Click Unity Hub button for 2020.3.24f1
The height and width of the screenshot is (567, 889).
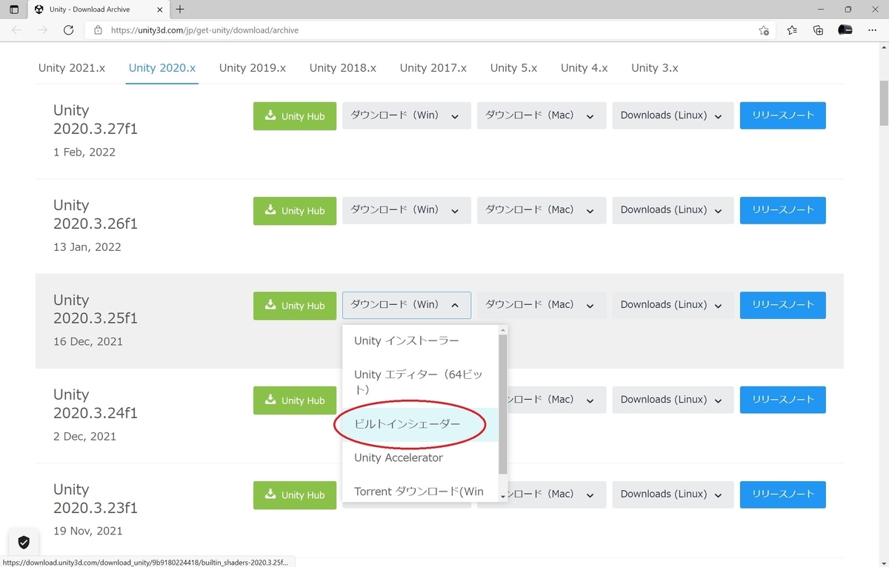295,400
